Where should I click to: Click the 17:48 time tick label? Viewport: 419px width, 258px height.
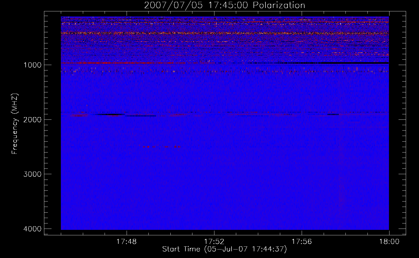[x=127, y=242]
